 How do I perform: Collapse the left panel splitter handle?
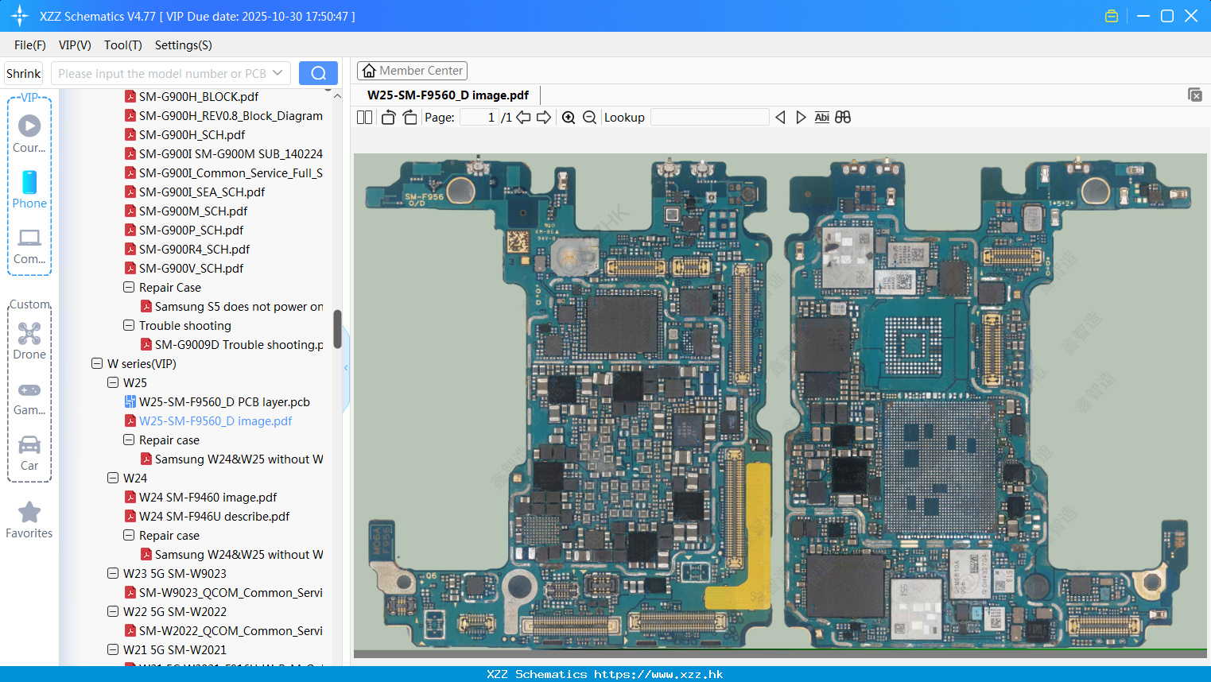pos(346,368)
